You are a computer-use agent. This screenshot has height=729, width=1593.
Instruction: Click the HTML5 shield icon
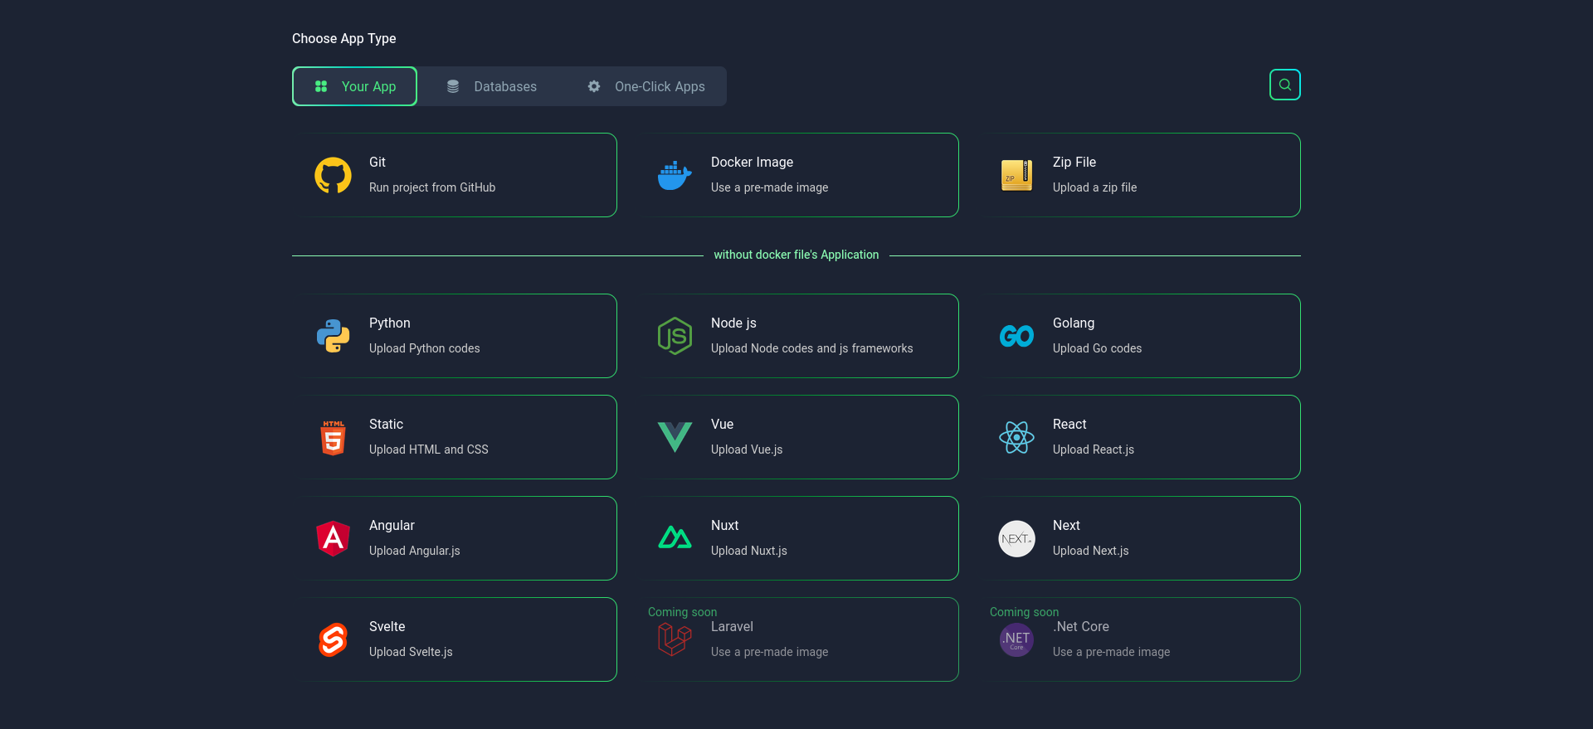point(333,437)
